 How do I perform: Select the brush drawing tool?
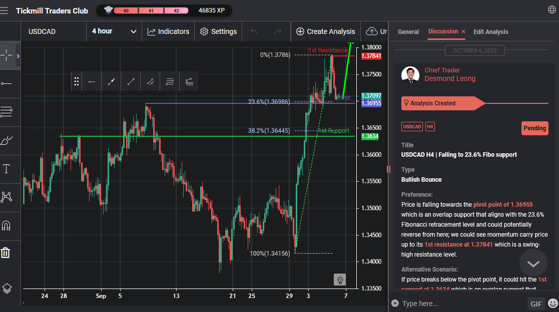(7, 140)
